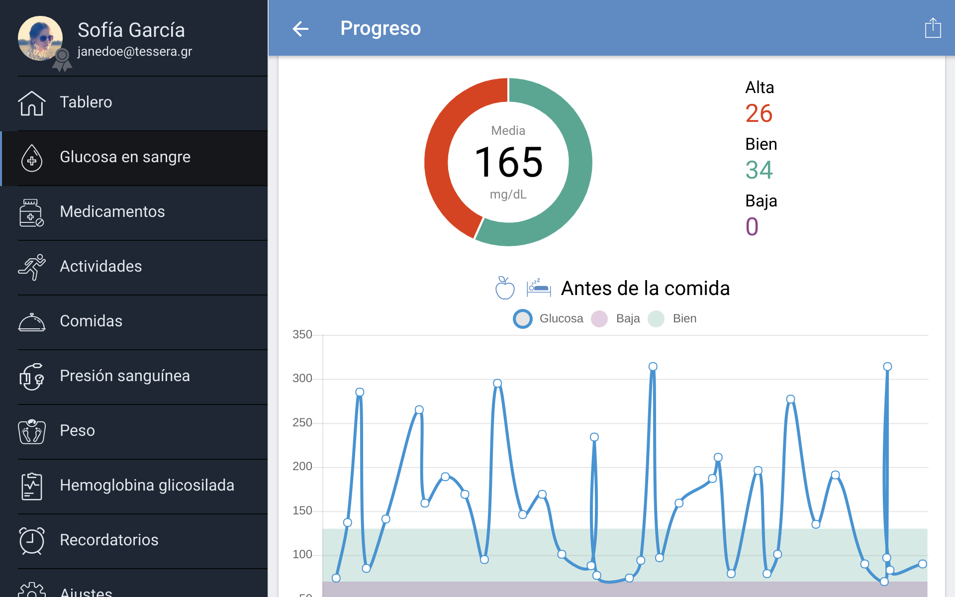
Task: Open Glucosa en sangre menu item
Action: click(125, 157)
